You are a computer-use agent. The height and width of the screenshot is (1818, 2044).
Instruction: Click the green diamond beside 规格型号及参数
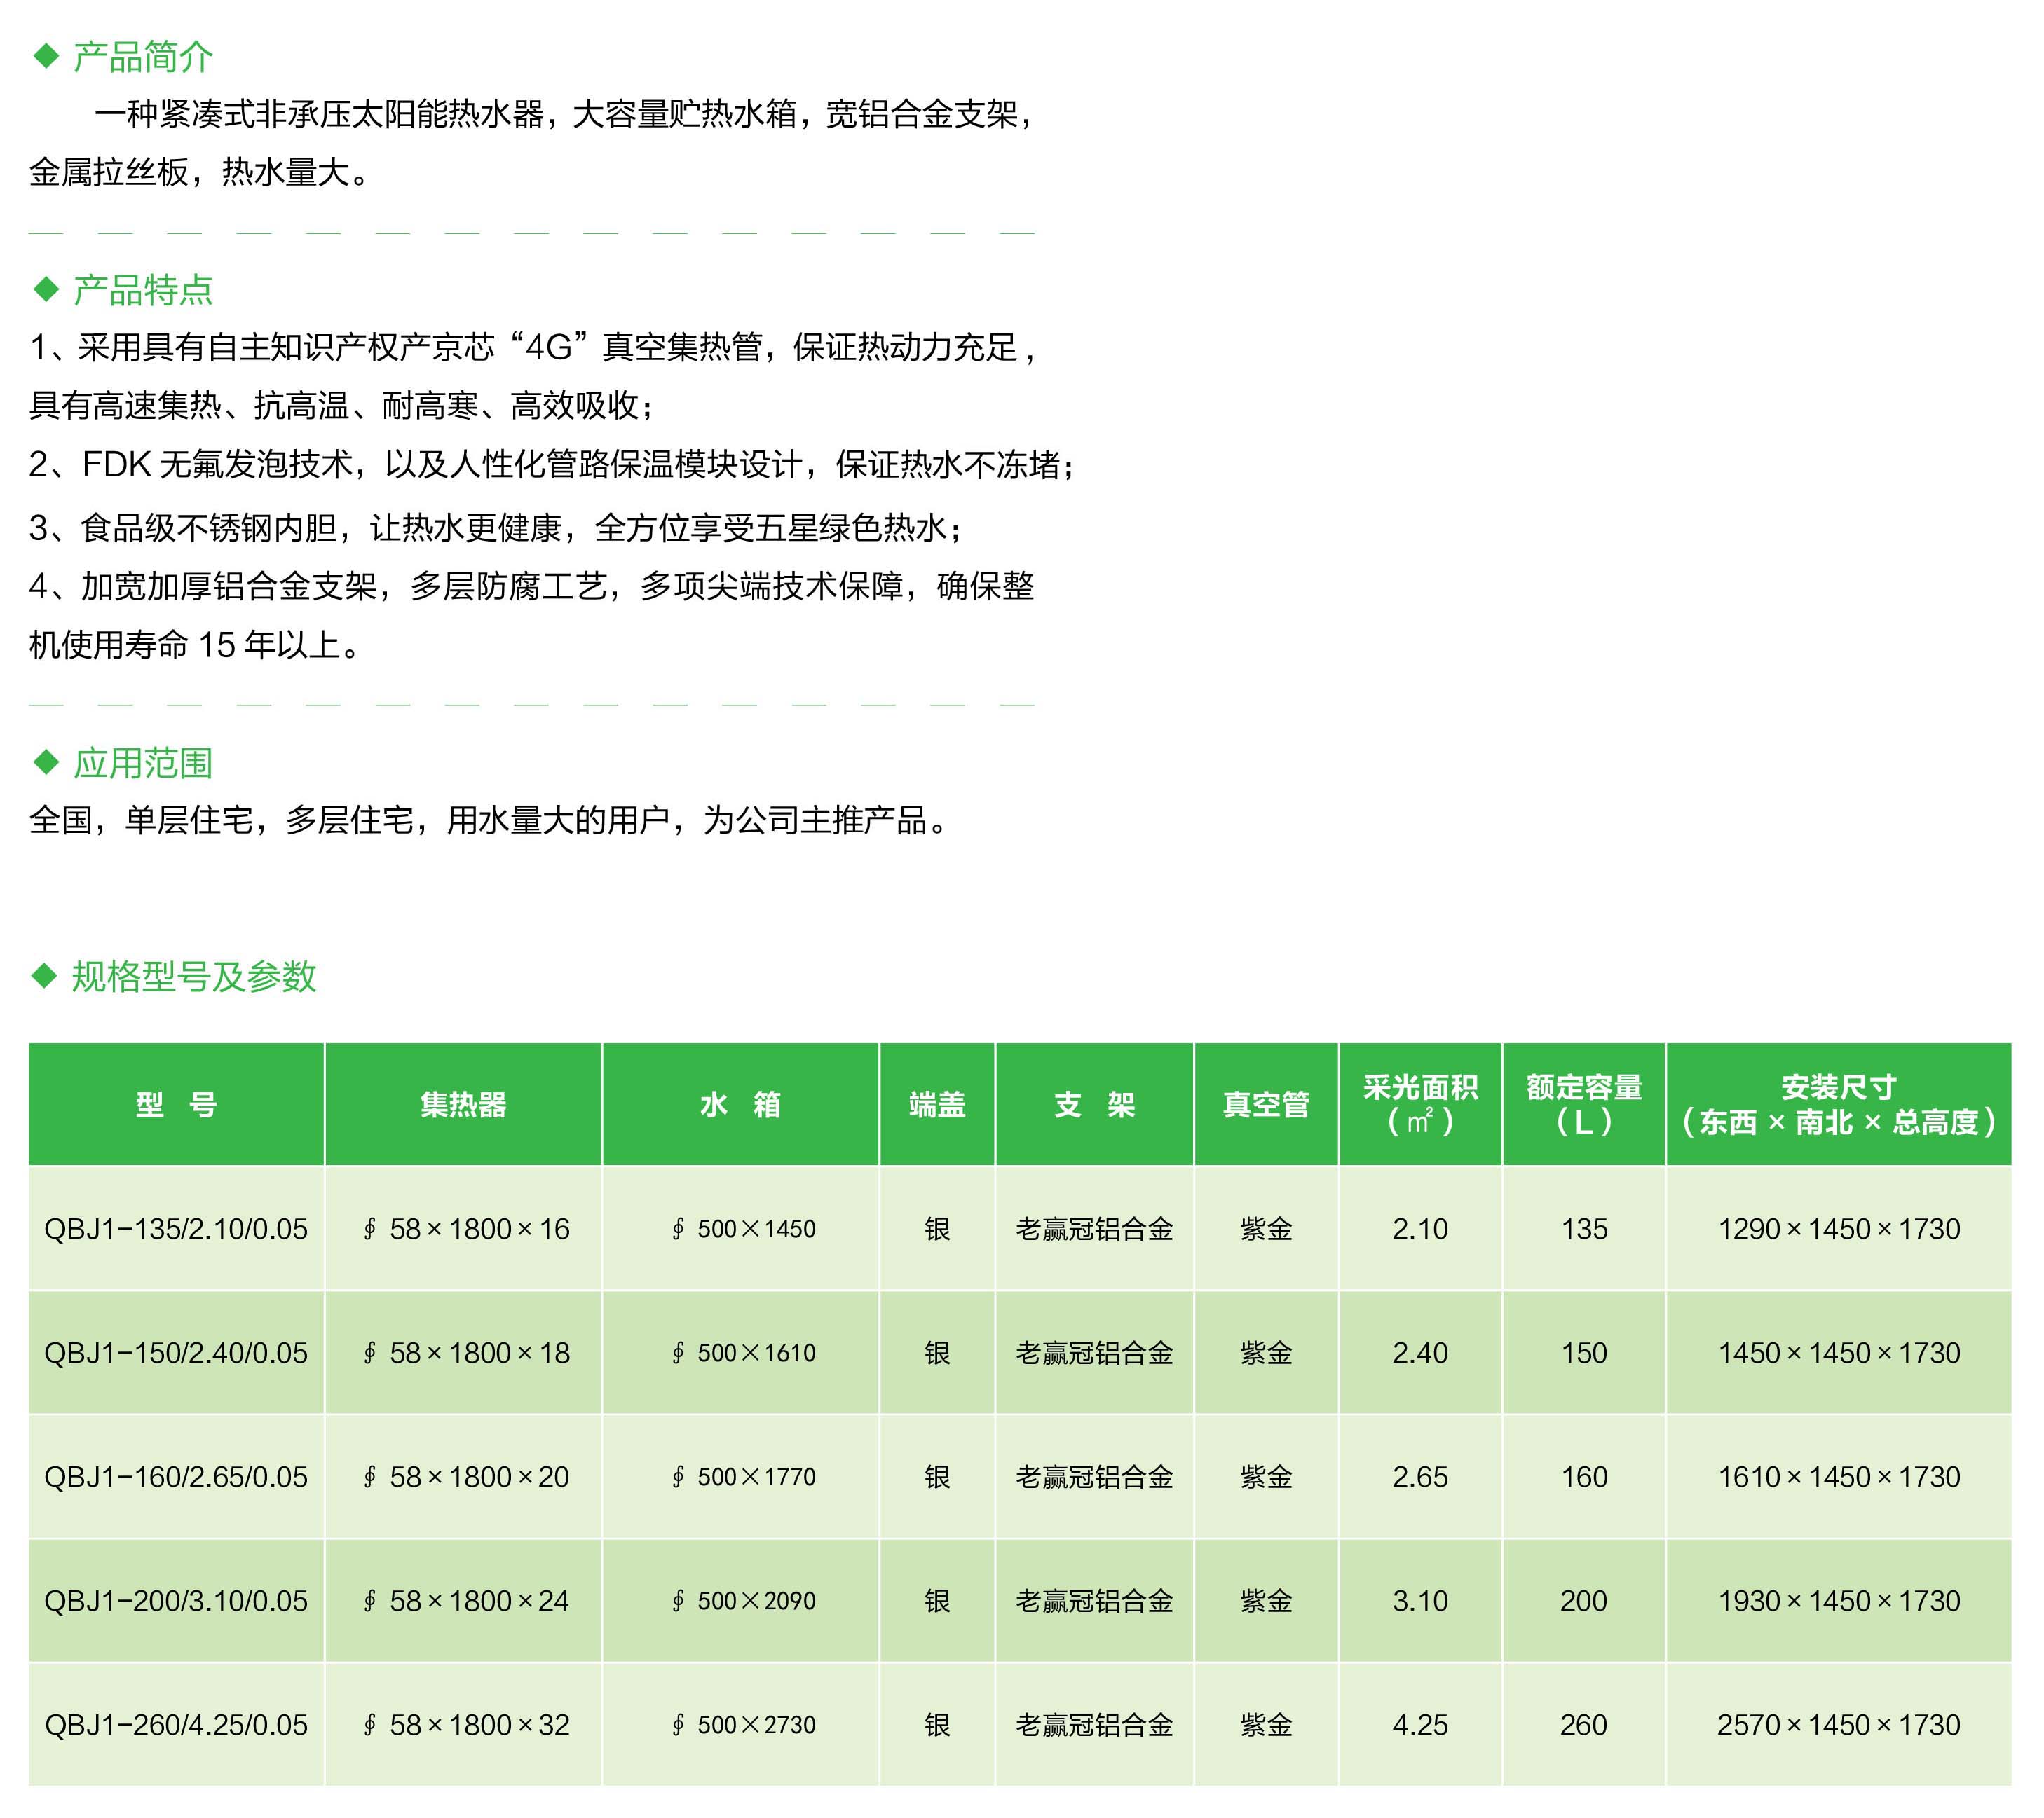45,975
